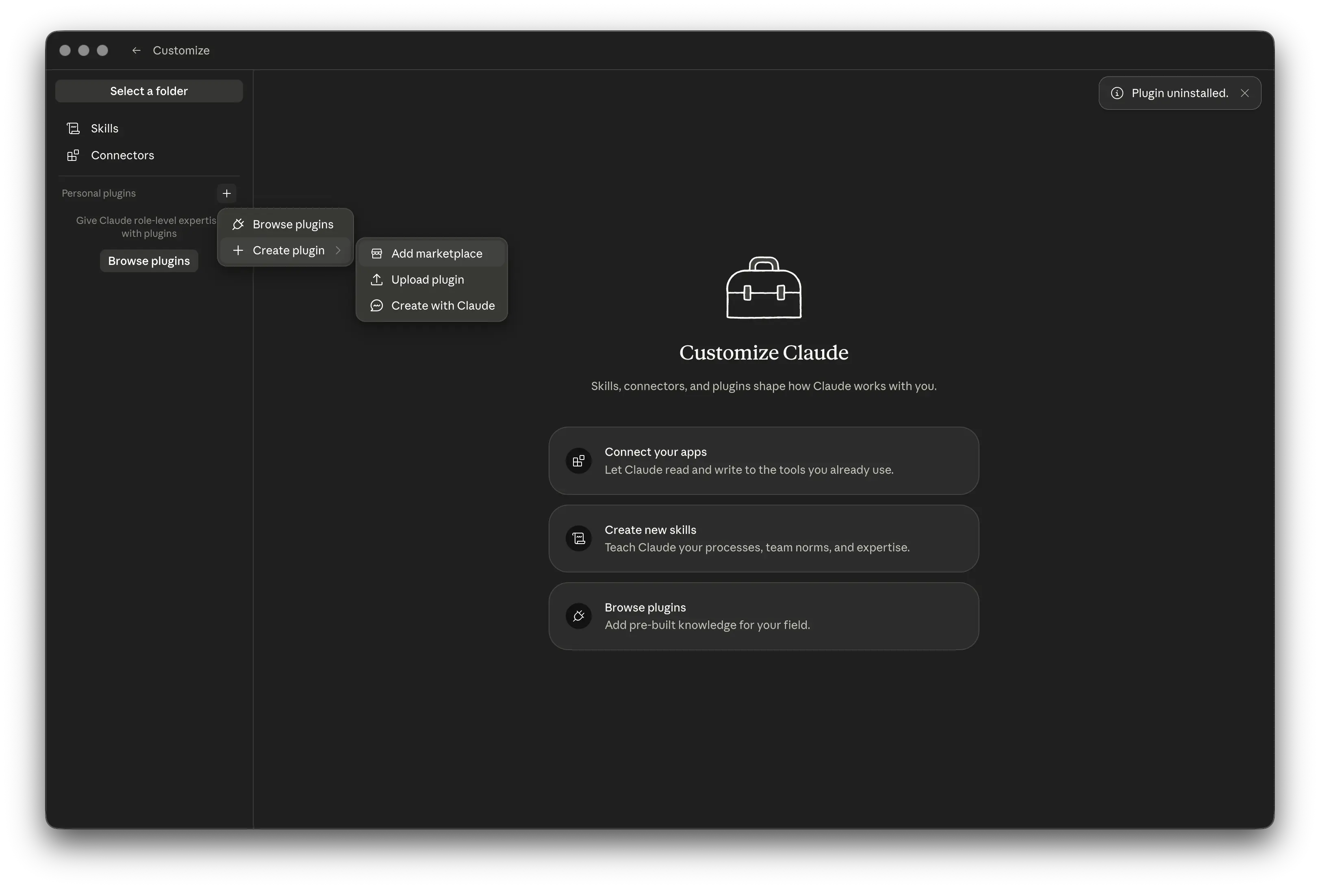1320x889 pixels.
Task: Click the plug icon next to Browse plugins menu item
Action: tap(238, 225)
